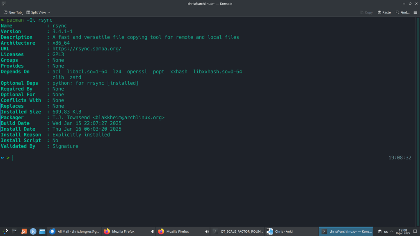420x236 pixels.
Task: Open the R application from the taskbar
Action: point(33,231)
